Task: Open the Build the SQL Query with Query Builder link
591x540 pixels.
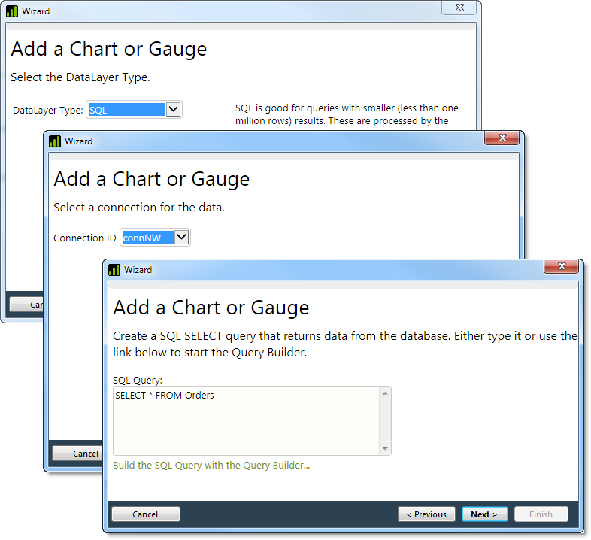Action: pyautogui.click(x=211, y=466)
